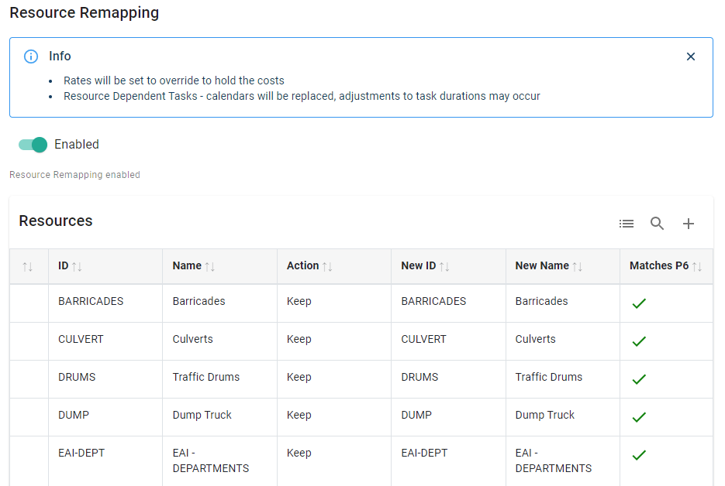Click Keep action for DRUMS row
This screenshot has width=725, height=486.
[299, 377]
